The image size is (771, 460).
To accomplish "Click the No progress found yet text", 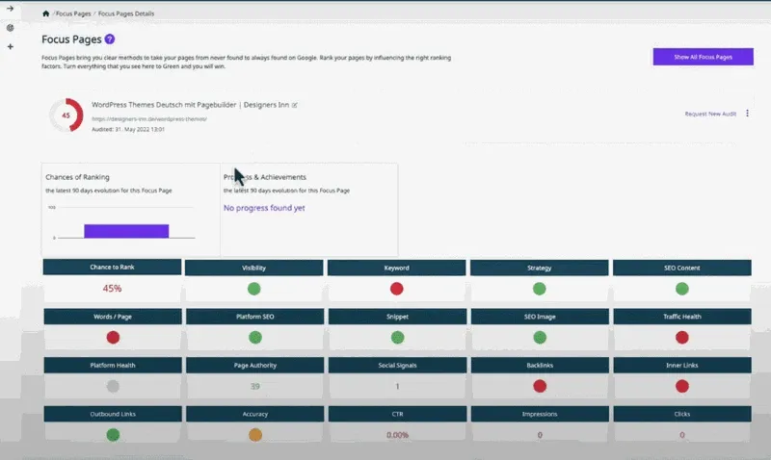I will (x=264, y=208).
